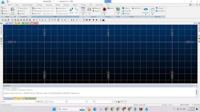Click the Full Screen button

[x=160, y=11]
